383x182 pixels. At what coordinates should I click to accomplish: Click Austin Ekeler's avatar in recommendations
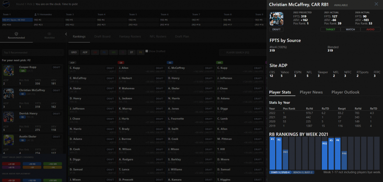coord(9,140)
